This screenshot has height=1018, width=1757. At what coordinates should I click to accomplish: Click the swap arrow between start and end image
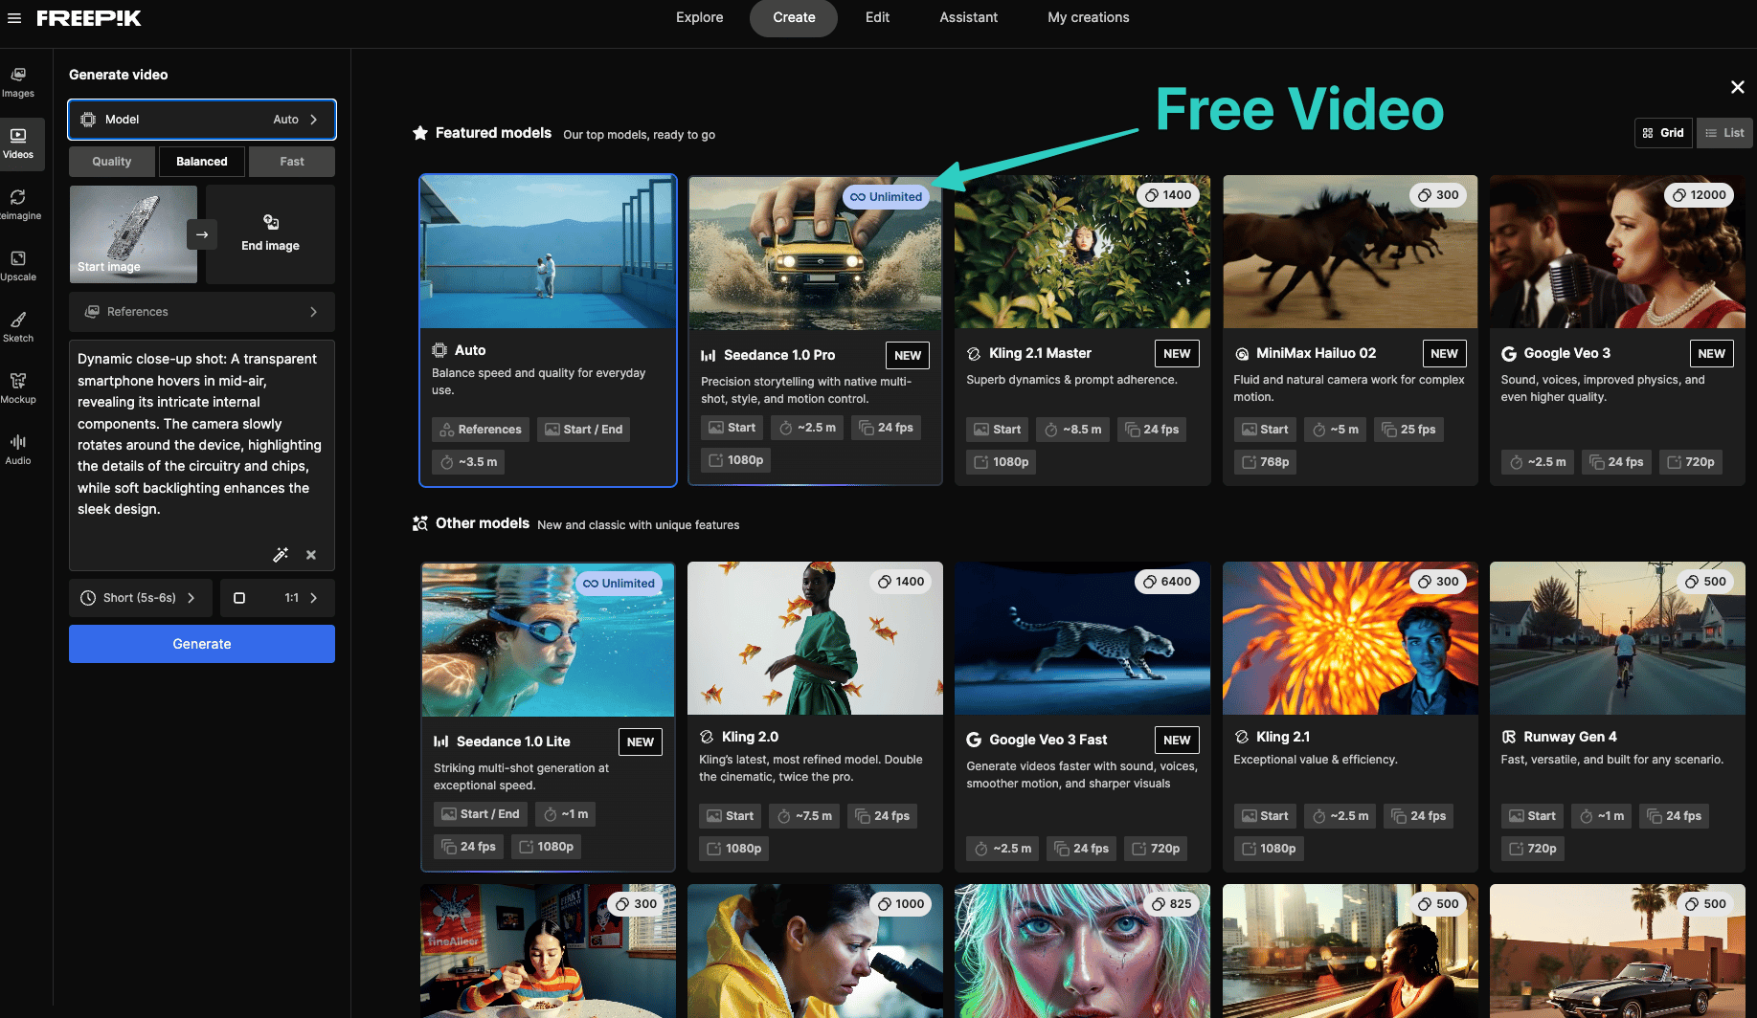click(x=202, y=234)
